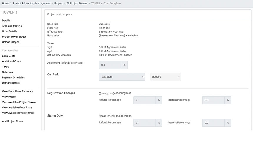Open Project breadcrumb link

click(59, 4)
